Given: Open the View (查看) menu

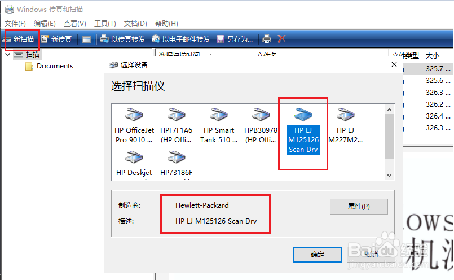Looking at the screenshot, I should (x=74, y=24).
